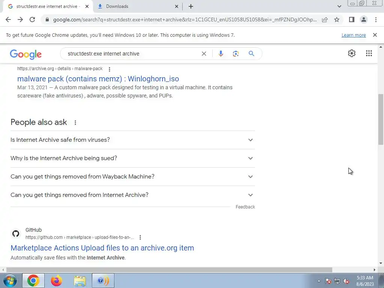Go back to the previous page

[x=8, y=19]
